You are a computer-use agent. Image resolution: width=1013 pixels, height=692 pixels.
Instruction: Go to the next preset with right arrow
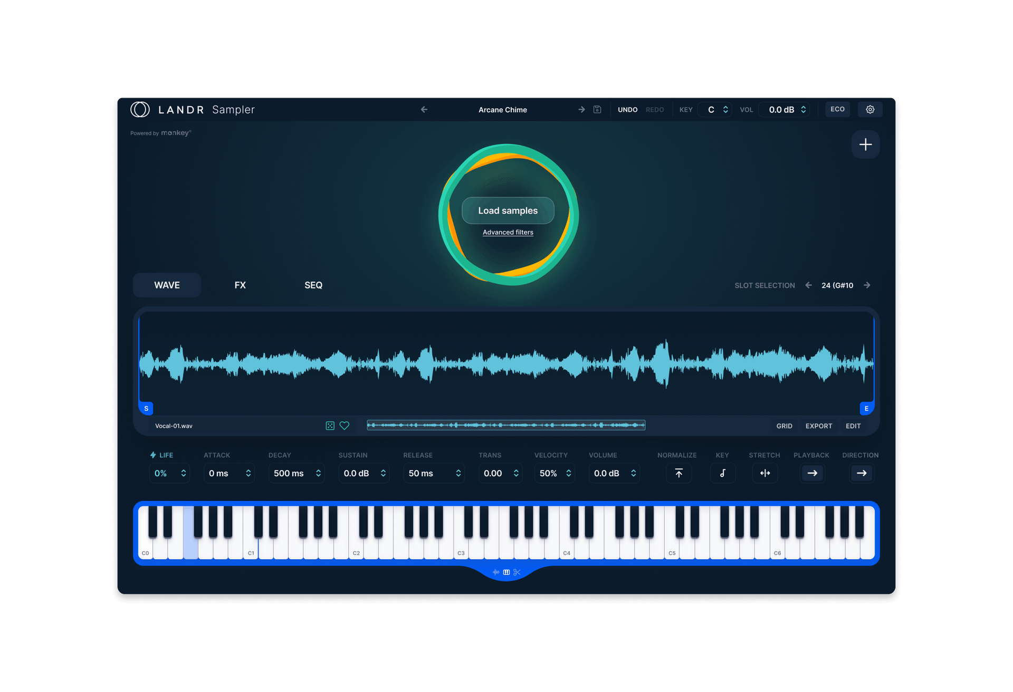(581, 110)
